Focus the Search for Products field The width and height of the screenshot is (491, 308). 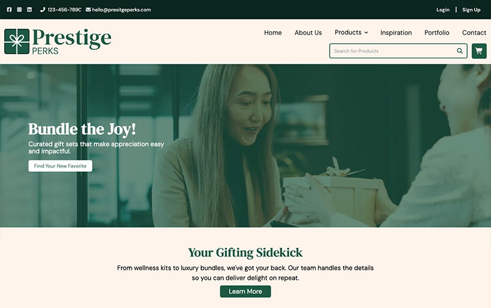pyautogui.click(x=393, y=51)
